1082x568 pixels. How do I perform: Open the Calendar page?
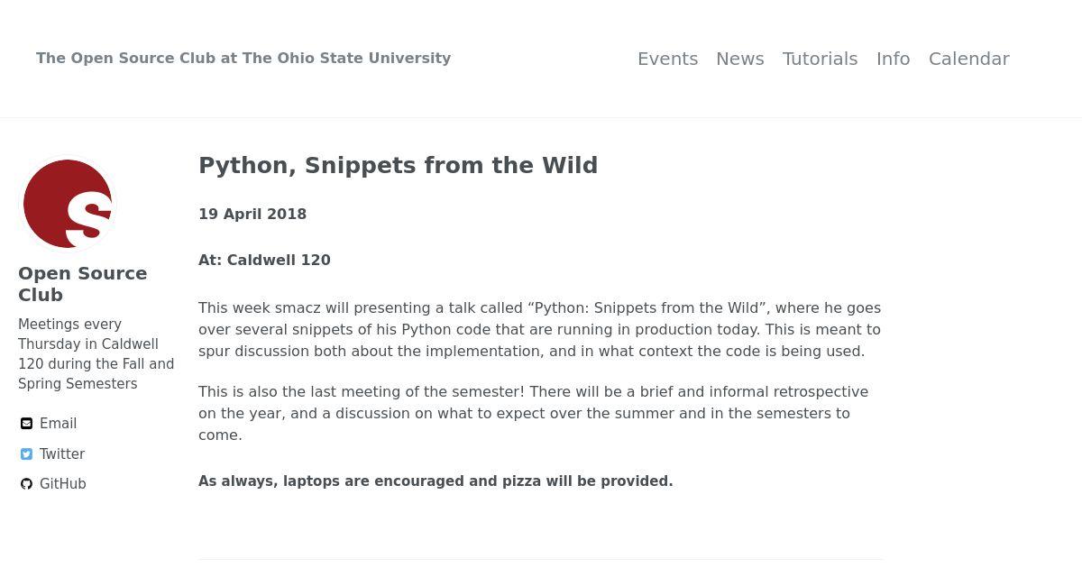968,59
